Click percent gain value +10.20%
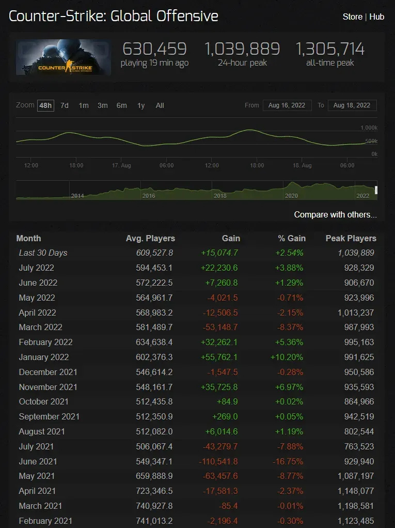The image size is (395, 528). (287, 357)
